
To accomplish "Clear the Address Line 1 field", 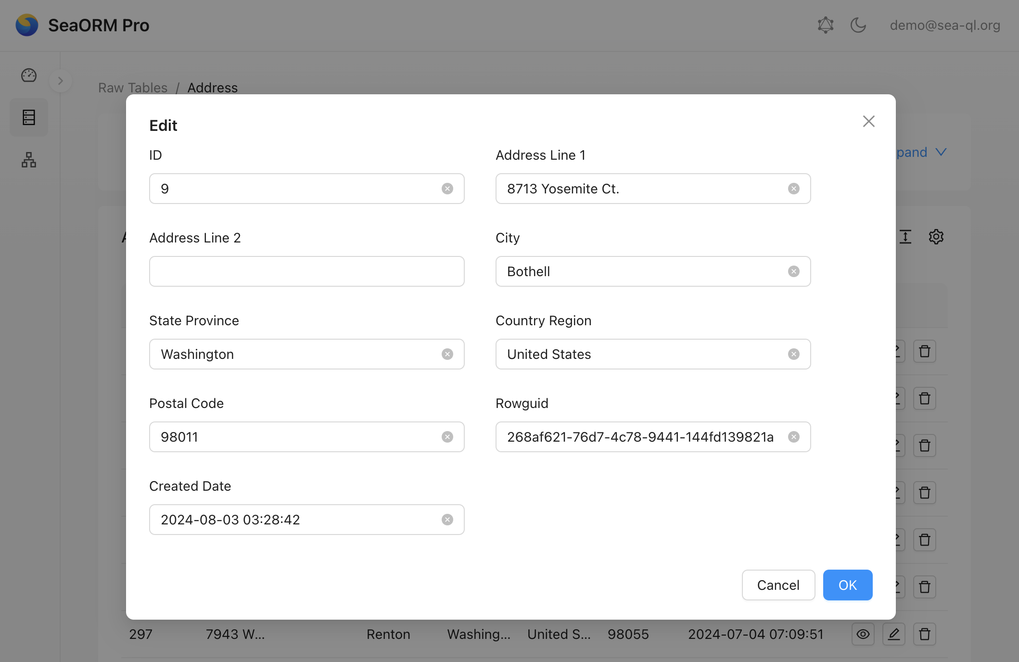I will [x=793, y=189].
